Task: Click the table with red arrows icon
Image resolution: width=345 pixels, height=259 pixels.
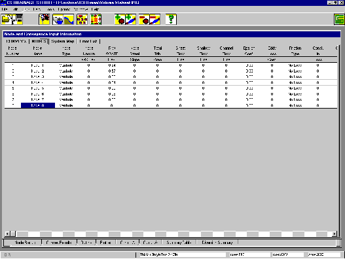Action: 96,19
